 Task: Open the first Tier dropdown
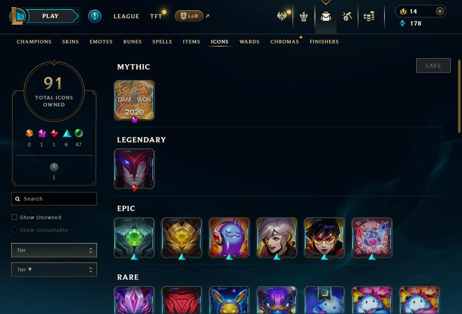54,250
